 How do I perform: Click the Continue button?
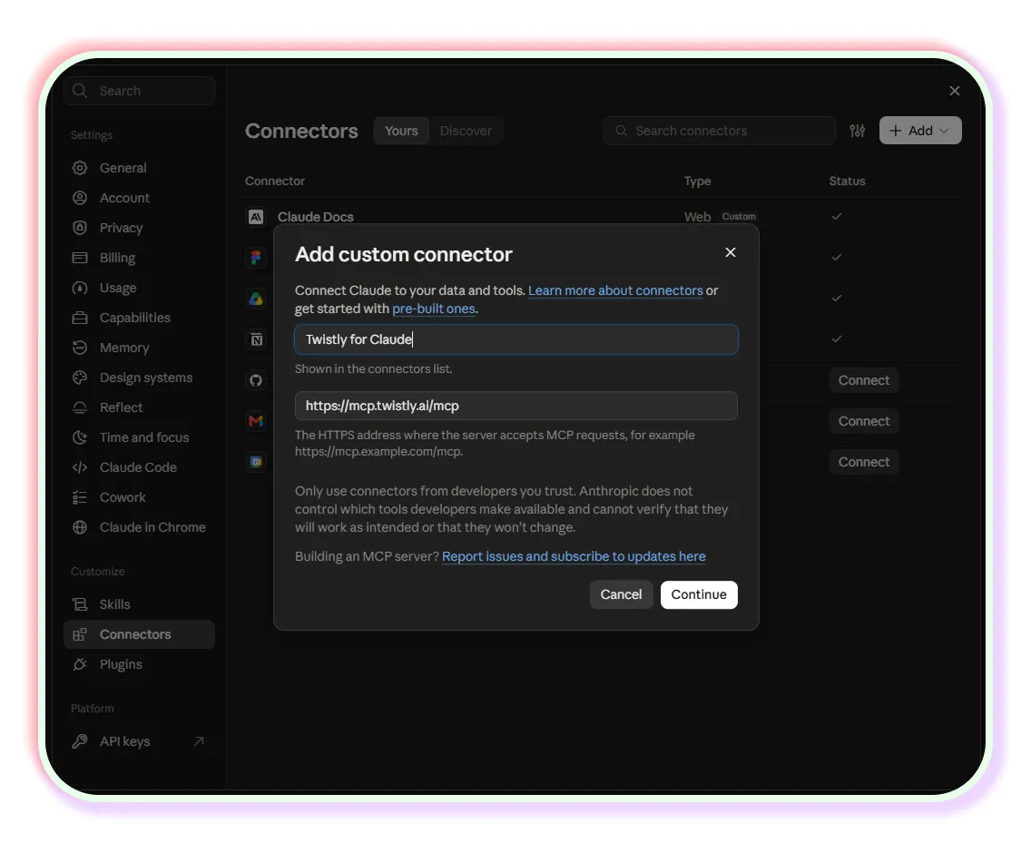(699, 594)
